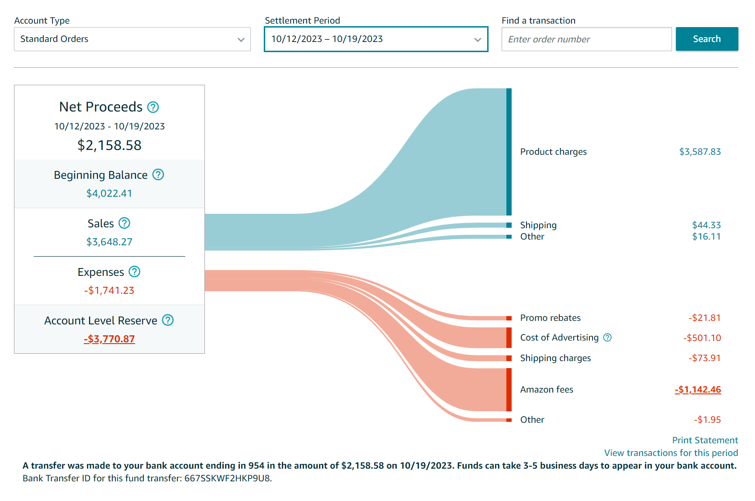Click the Expenses question mark icon

tap(135, 272)
